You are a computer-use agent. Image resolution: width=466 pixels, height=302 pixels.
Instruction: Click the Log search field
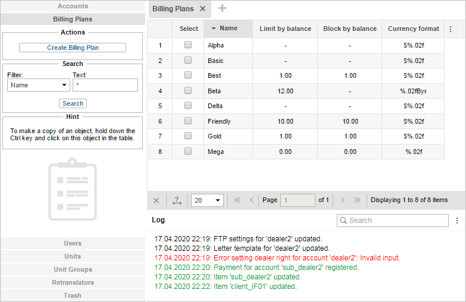[393, 221]
